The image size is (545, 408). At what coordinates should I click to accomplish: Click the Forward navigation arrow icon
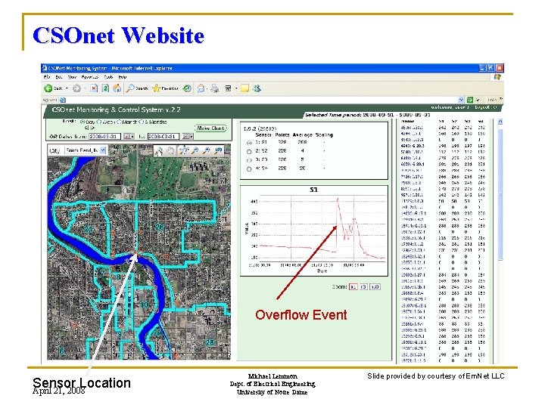[x=76, y=88]
